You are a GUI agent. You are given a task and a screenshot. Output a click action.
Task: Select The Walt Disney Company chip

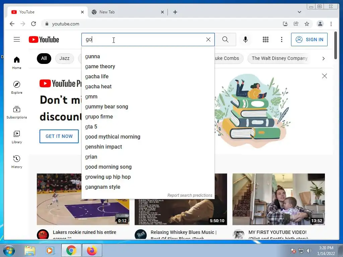(x=280, y=59)
